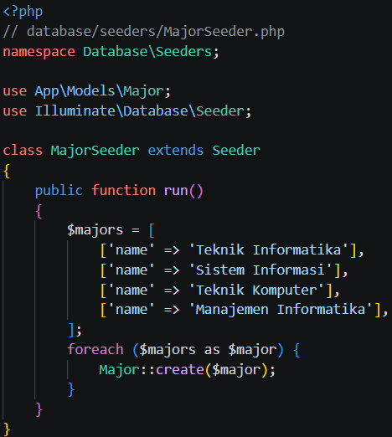Click '$majors' in the assignment line
392x437 pixels.
tap(95, 230)
